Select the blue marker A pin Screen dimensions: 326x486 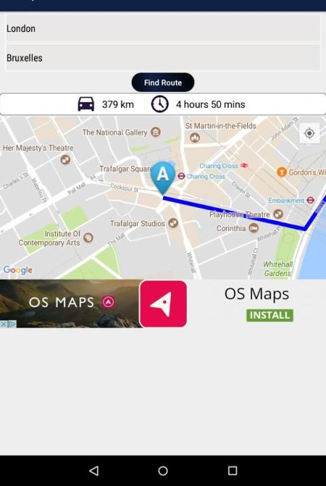[163, 178]
